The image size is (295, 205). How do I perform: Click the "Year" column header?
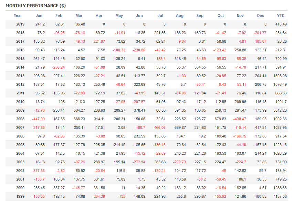(x=18, y=16)
